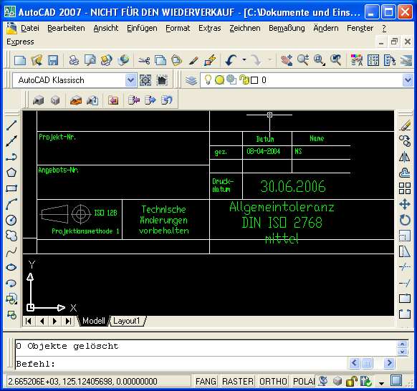Click the Paste clipboard icon
417x391 pixels.
pyautogui.click(x=176, y=60)
